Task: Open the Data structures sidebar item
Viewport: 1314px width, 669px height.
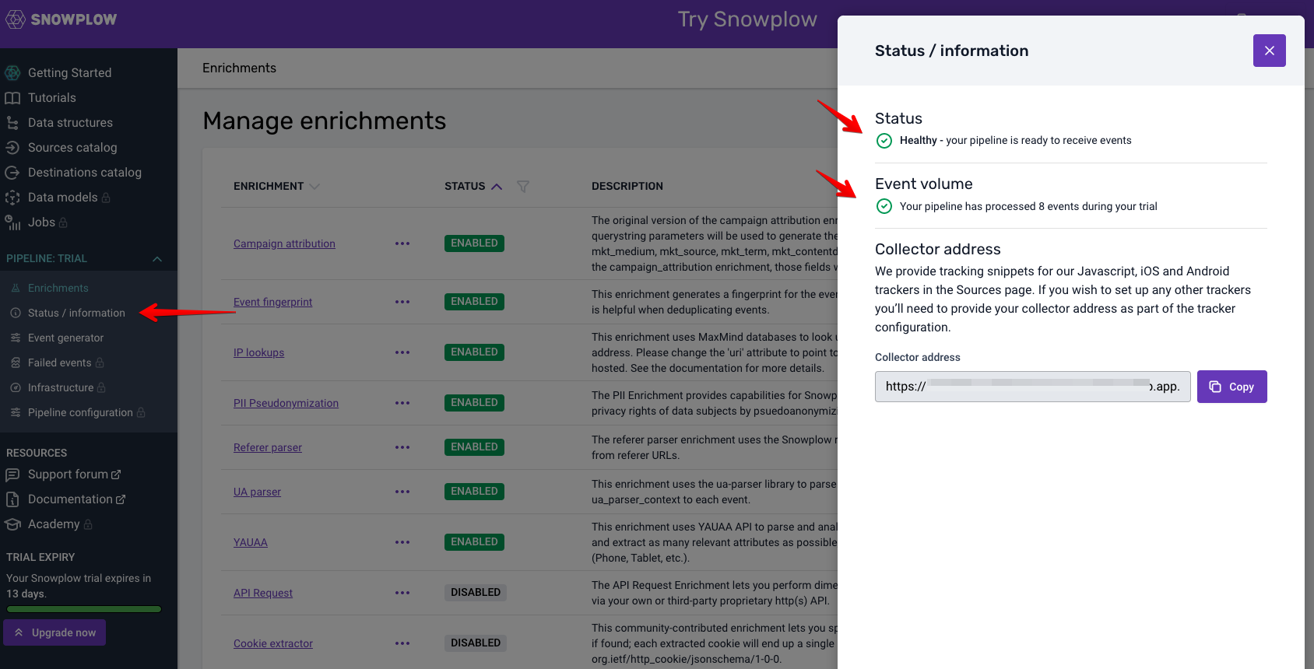Action: tap(59, 122)
